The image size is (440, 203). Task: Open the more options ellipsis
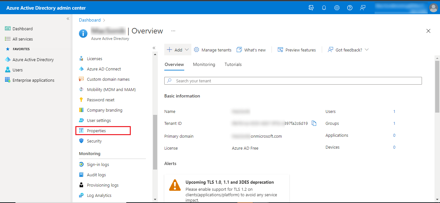173,31
